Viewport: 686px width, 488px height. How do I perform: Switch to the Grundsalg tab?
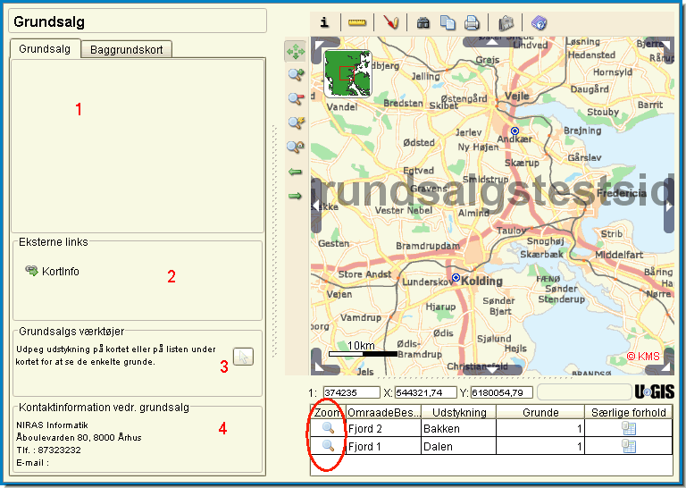[45, 48]
